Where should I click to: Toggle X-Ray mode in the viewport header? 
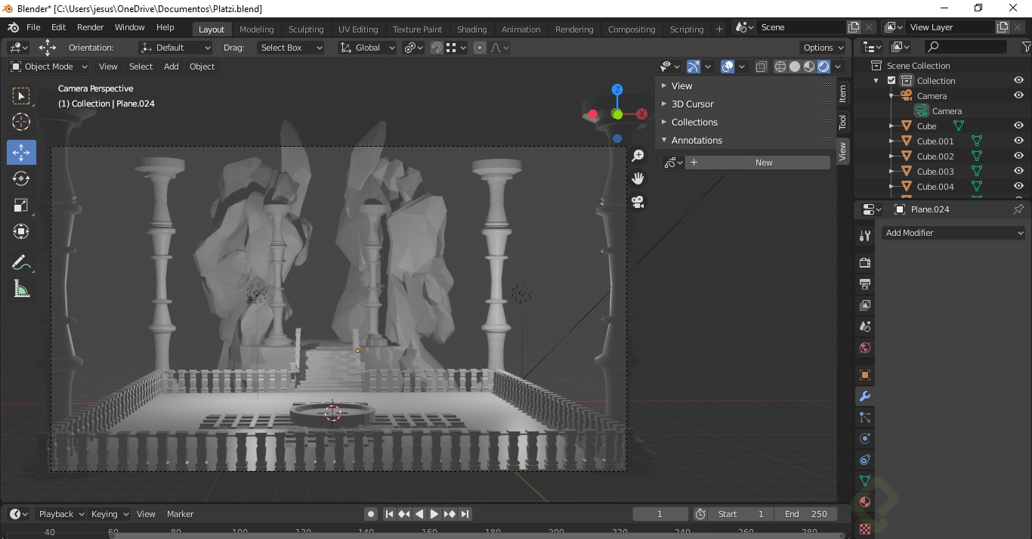761,67
